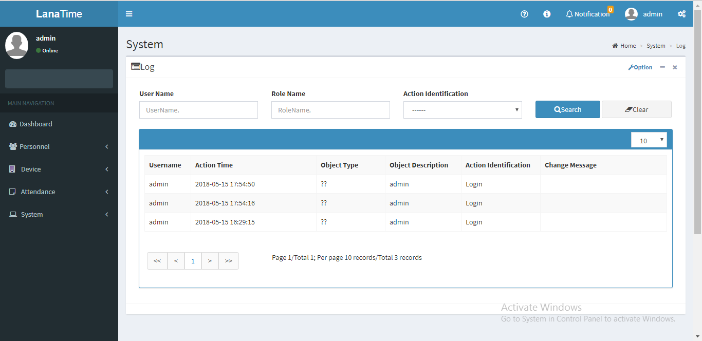
Task: Click the sidebar hamburger menu icon
Action: (129, 14)
